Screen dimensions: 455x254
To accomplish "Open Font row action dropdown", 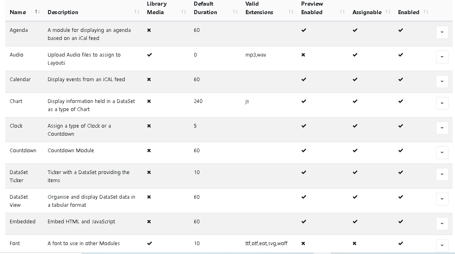I will pyautogui.click(x=442, y=246).
